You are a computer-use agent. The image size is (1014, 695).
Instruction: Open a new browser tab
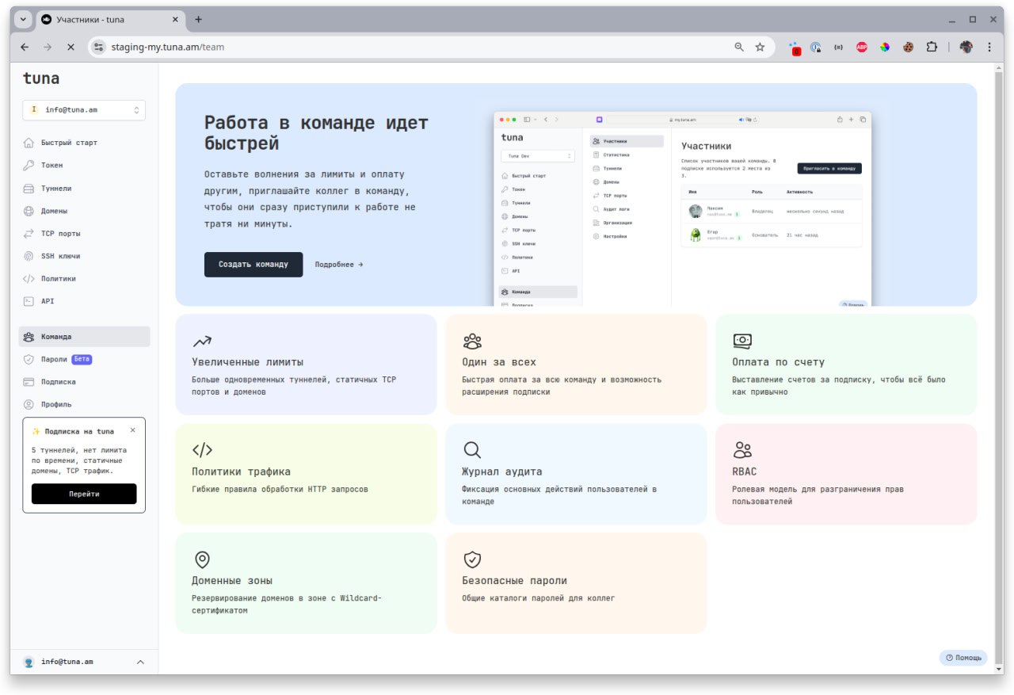(x=198, y=20)
